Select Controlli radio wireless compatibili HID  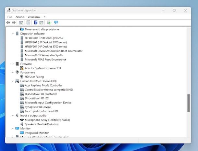pyautogui.click(x=49, y=89)
